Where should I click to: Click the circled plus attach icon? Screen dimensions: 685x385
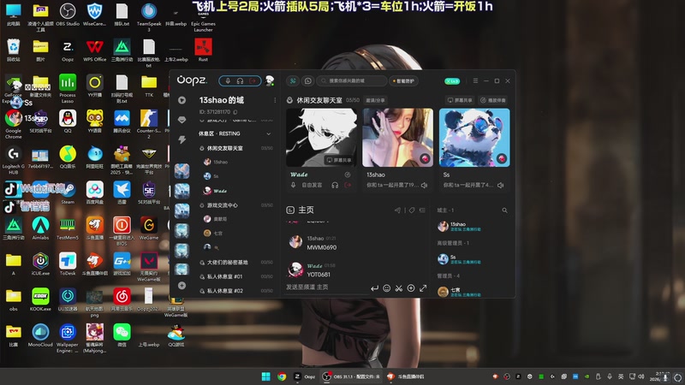point(411,288)
